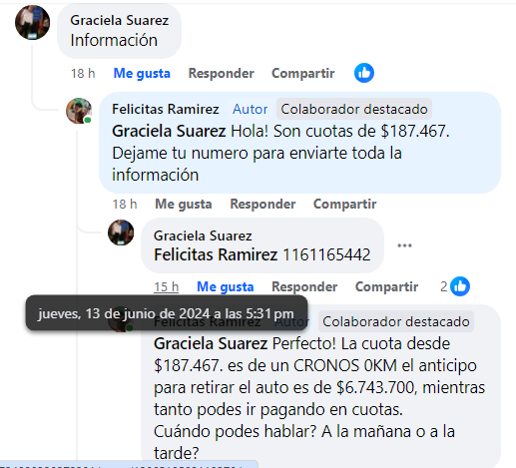Click Responder under Felicitas's first reply
Screen dimensions: 516x468
[x=262, y=204]
